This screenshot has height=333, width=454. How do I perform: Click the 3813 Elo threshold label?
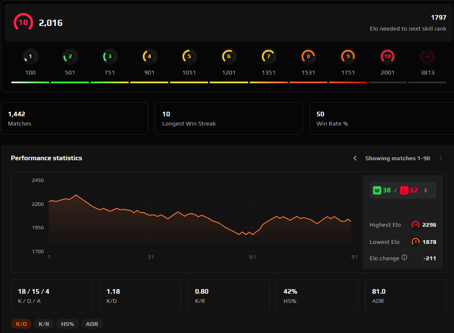tap(427, 72)
